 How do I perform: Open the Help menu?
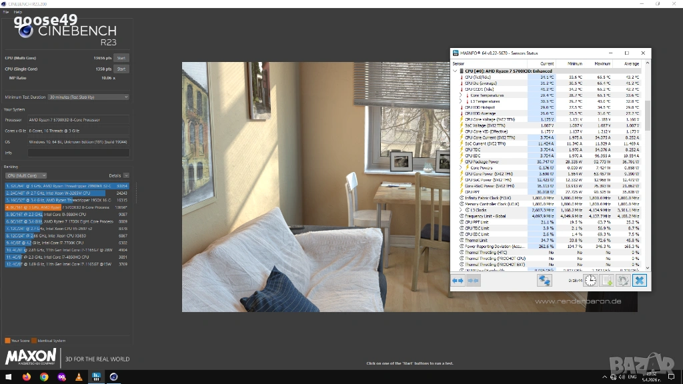pyautogui.click(x=17, y=12)
